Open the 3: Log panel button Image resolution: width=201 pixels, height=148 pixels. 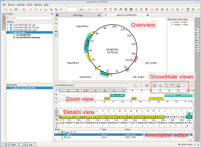[28, 144]
